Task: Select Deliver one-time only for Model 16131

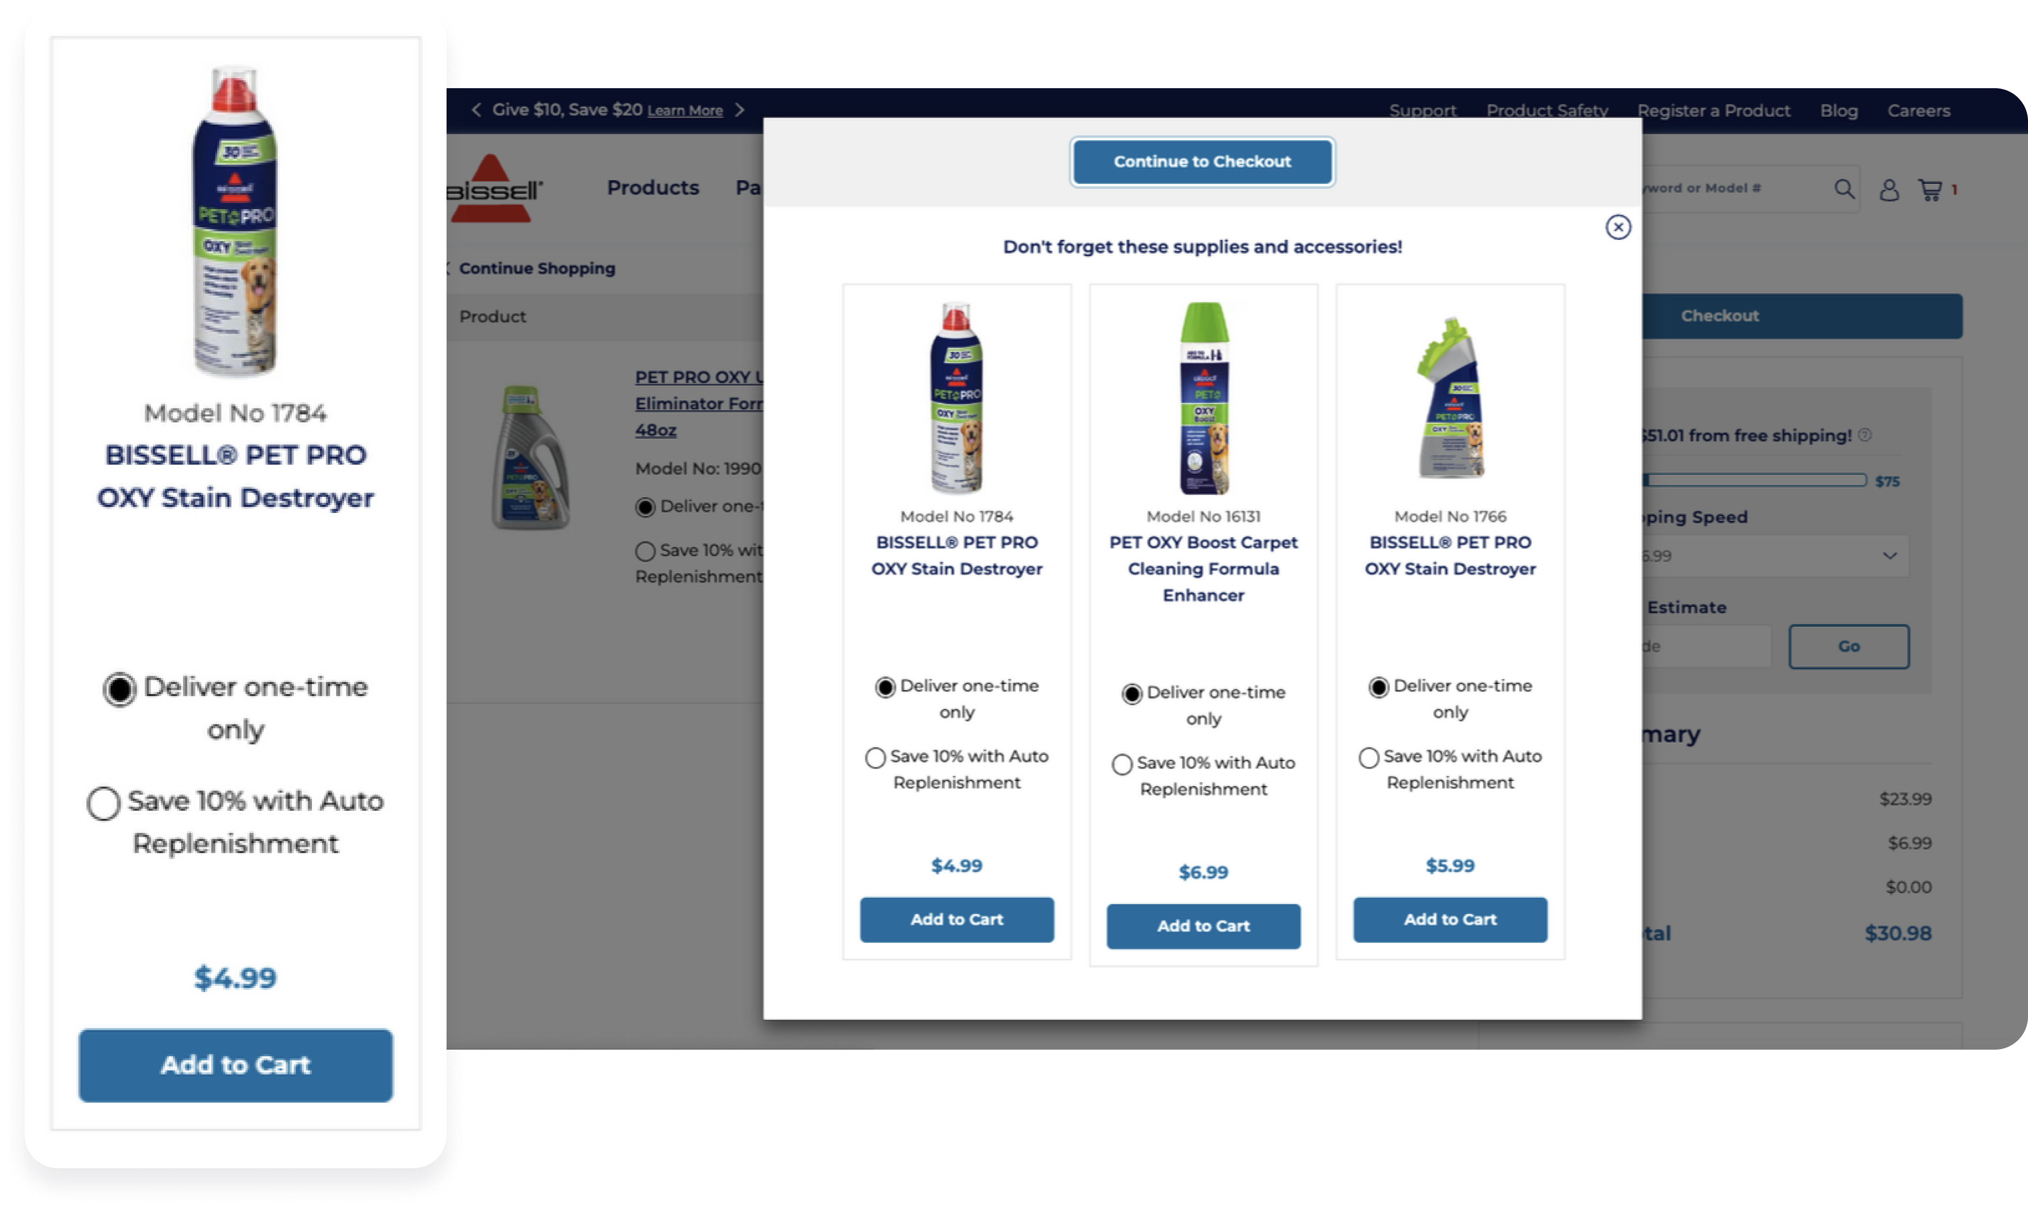Action: 1131,695
